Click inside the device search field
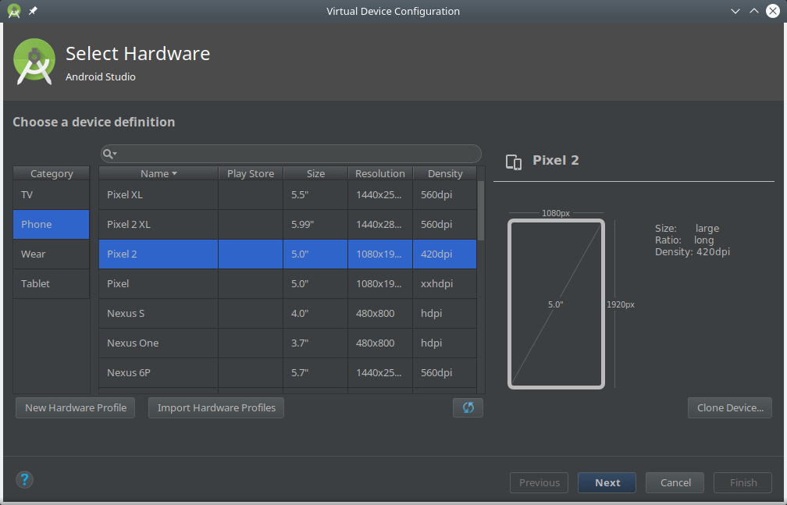The image size is (787, 505). (290, 153)
